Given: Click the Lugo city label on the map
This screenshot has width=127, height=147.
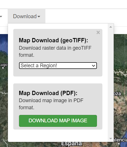Looking at the screenshot, I should point(4,65).
